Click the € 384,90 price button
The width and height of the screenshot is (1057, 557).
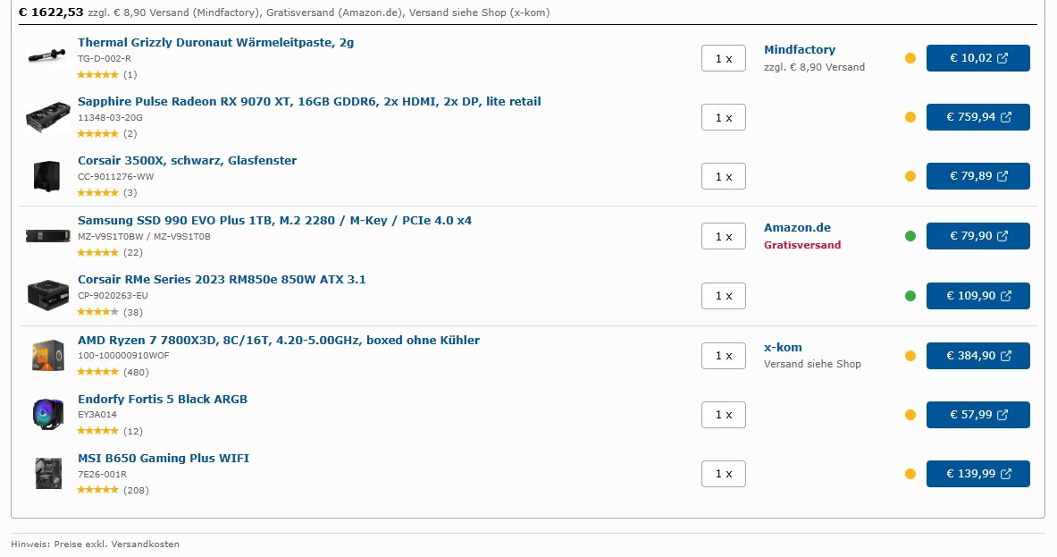tap(978, 355)
